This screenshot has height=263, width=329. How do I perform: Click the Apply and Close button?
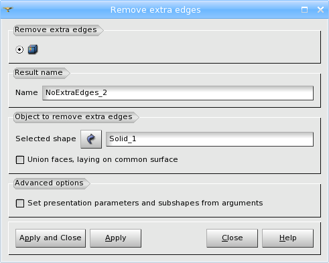(50, 238)
